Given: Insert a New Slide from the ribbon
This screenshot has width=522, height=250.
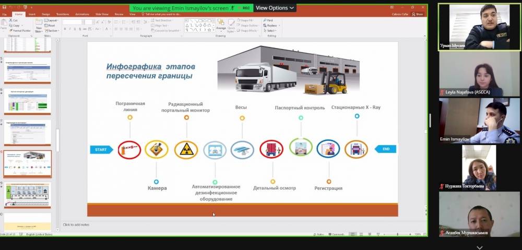Looking at the screenshot, I should pos(39,26).
